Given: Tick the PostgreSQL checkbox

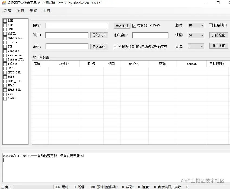Looking at the screenshot, I should (5, 60).
